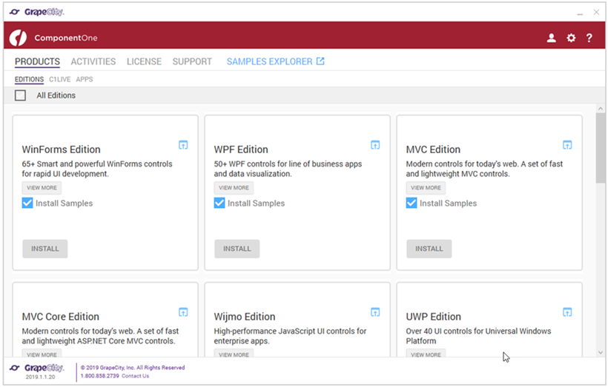608x387 pixels.
Task: Open the ACTIVITIES tab
Action: pyautogui.click(x=93, y=61)
